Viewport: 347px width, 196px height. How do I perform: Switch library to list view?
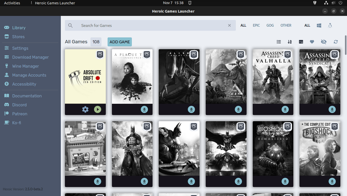[279, 42]
